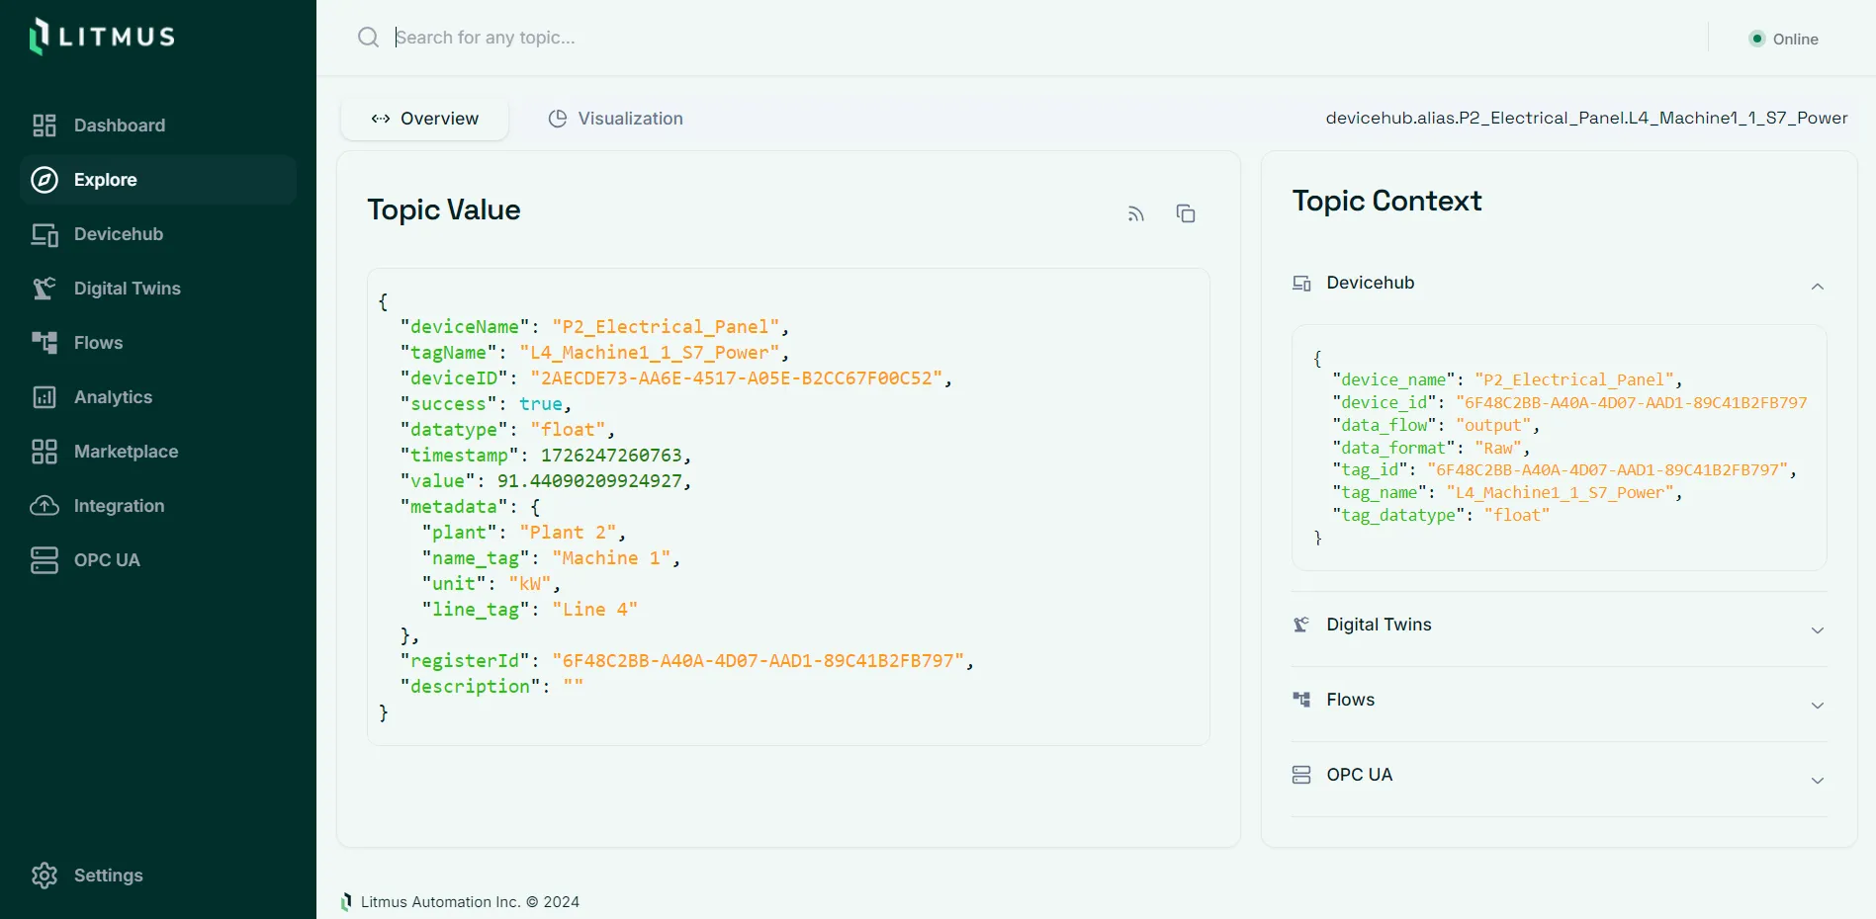The image size is (1876, 919).
Task: Click the Topic Context heading
Action: click(1386, 201)
